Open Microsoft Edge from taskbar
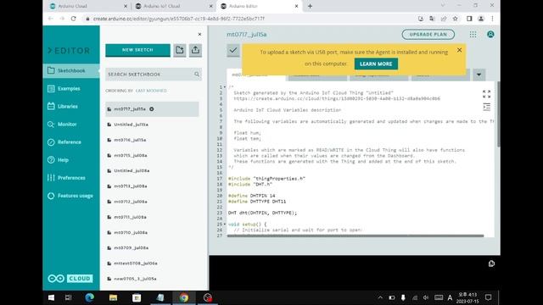Viewport: 543px width, 305px height. (x=90, y=297)
